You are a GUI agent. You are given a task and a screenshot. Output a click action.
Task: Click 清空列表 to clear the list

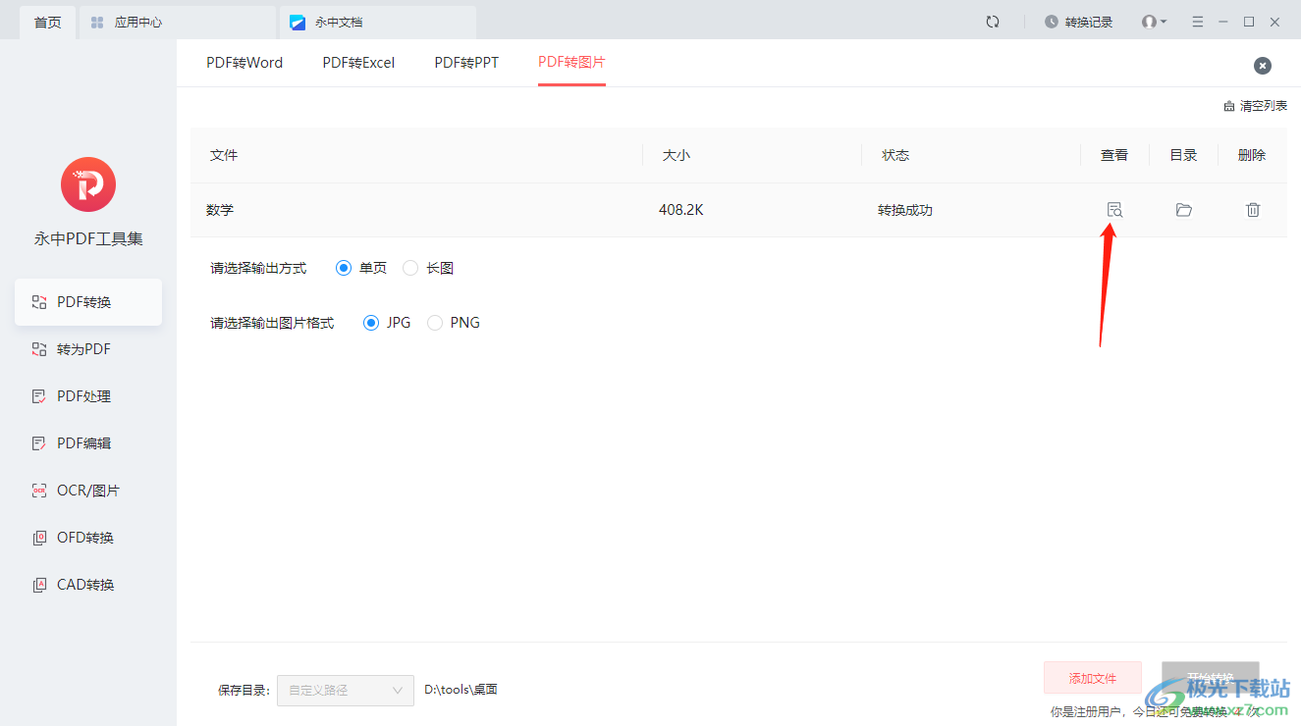pos(1255,106)
